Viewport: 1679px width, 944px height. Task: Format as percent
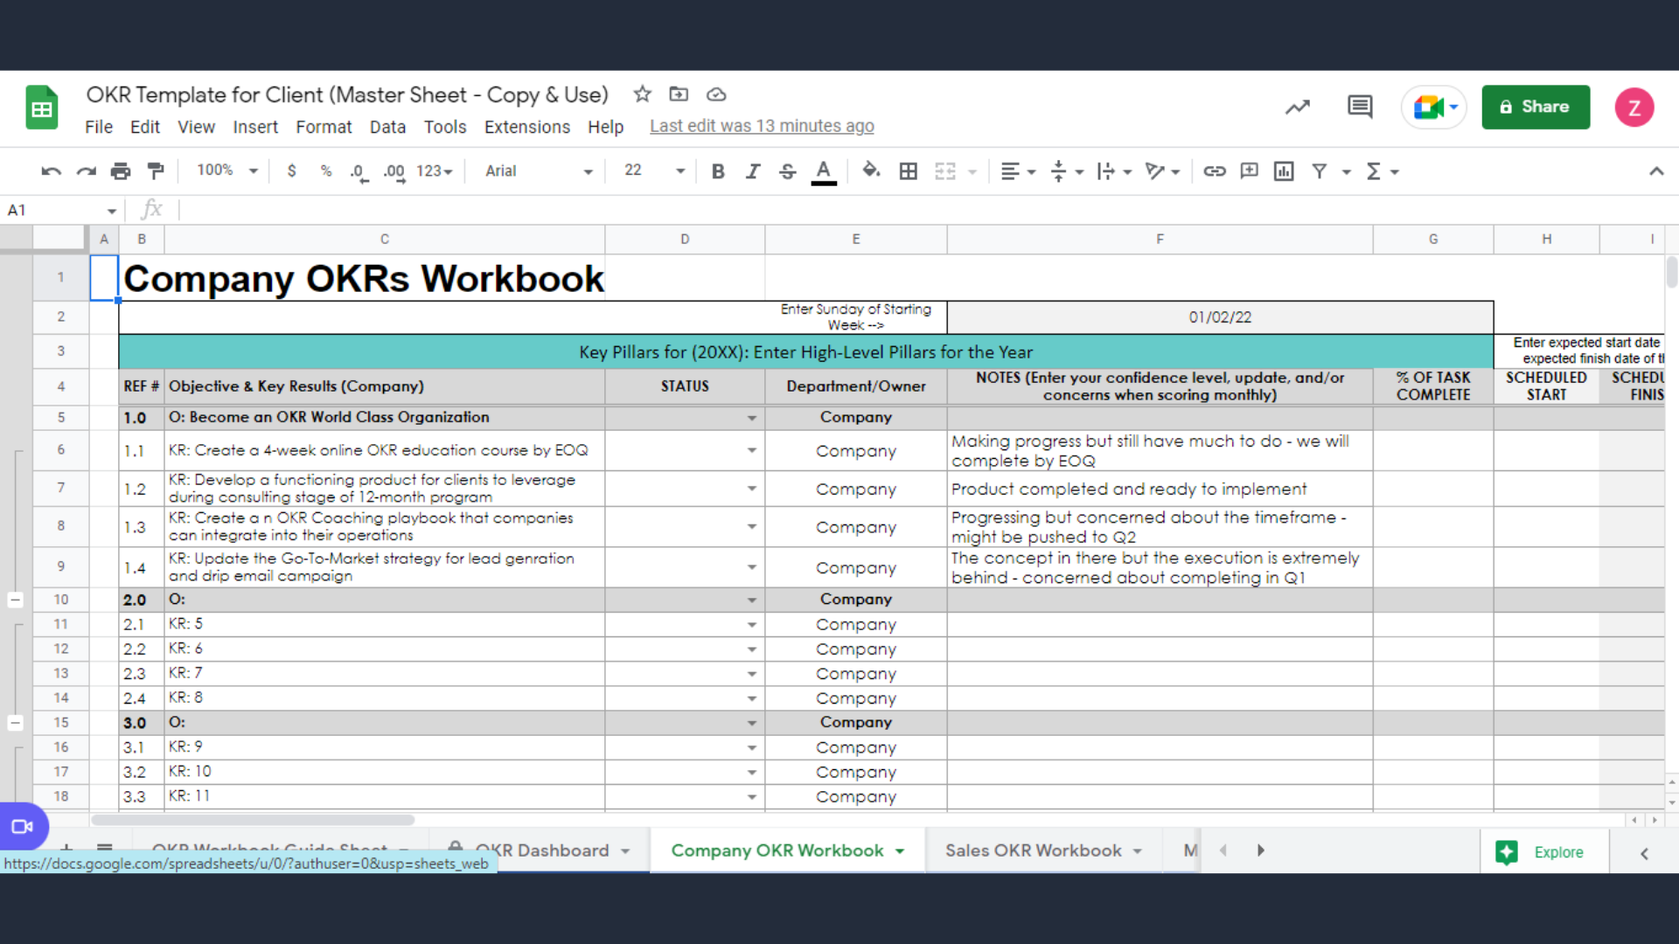coord(326,171)
